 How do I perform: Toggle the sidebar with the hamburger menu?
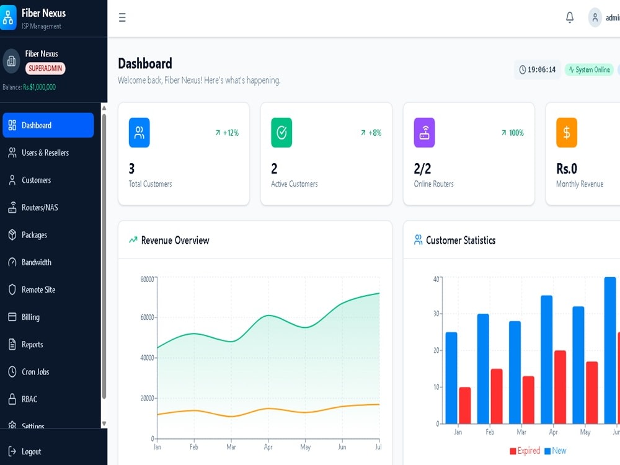coord(122,17)
